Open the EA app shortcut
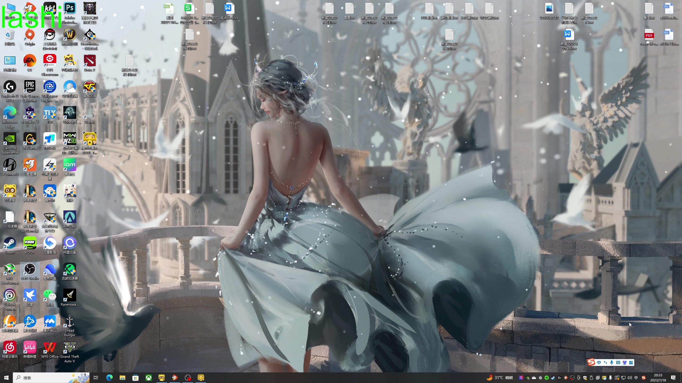 tap(30, 63)
